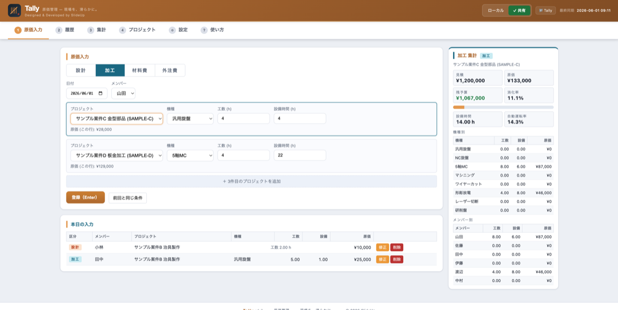Open machine dropdown showing 汎用旋盤

pos(190,118)
